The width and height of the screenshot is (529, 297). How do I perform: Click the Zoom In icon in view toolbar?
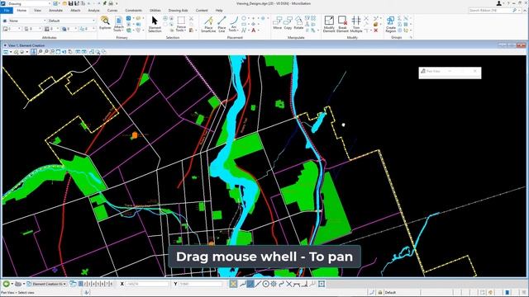point(41,52)
